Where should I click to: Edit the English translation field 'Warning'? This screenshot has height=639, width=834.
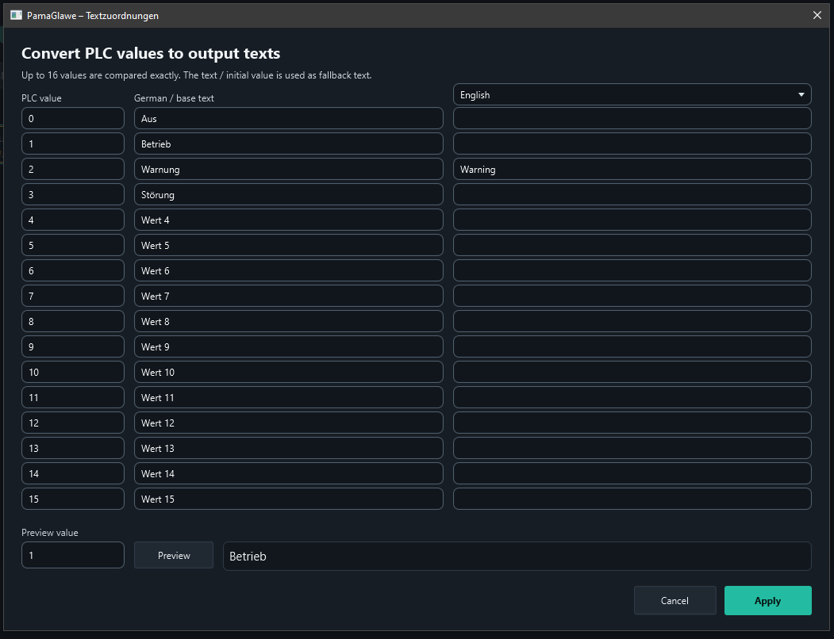[x=632, y=169]
